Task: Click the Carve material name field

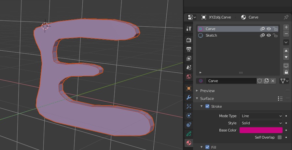Action: click(x=231, y=81)
